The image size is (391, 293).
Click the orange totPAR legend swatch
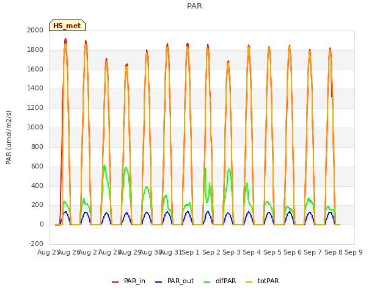click(249, 281)
